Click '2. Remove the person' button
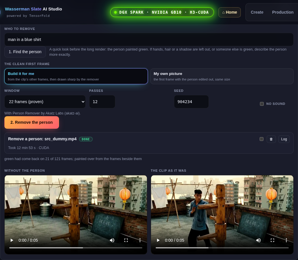298x260 pixels. [x=32, y=122]
